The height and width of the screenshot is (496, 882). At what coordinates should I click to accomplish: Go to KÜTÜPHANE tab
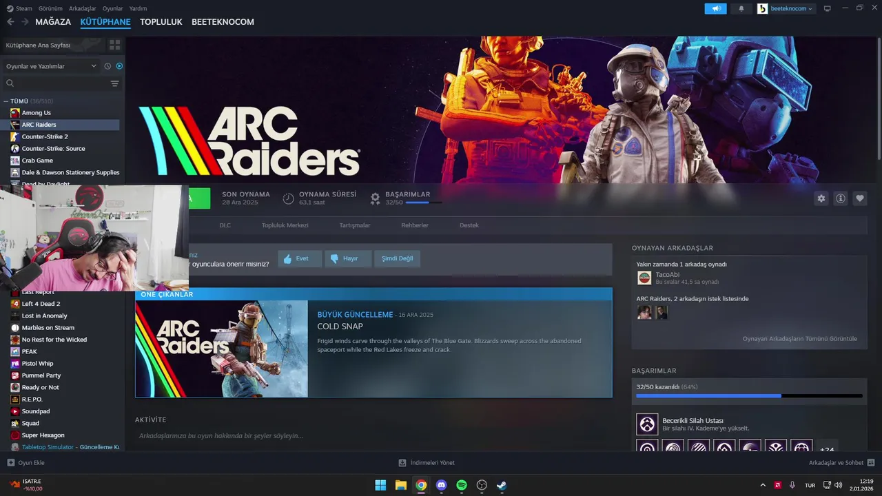105,22
